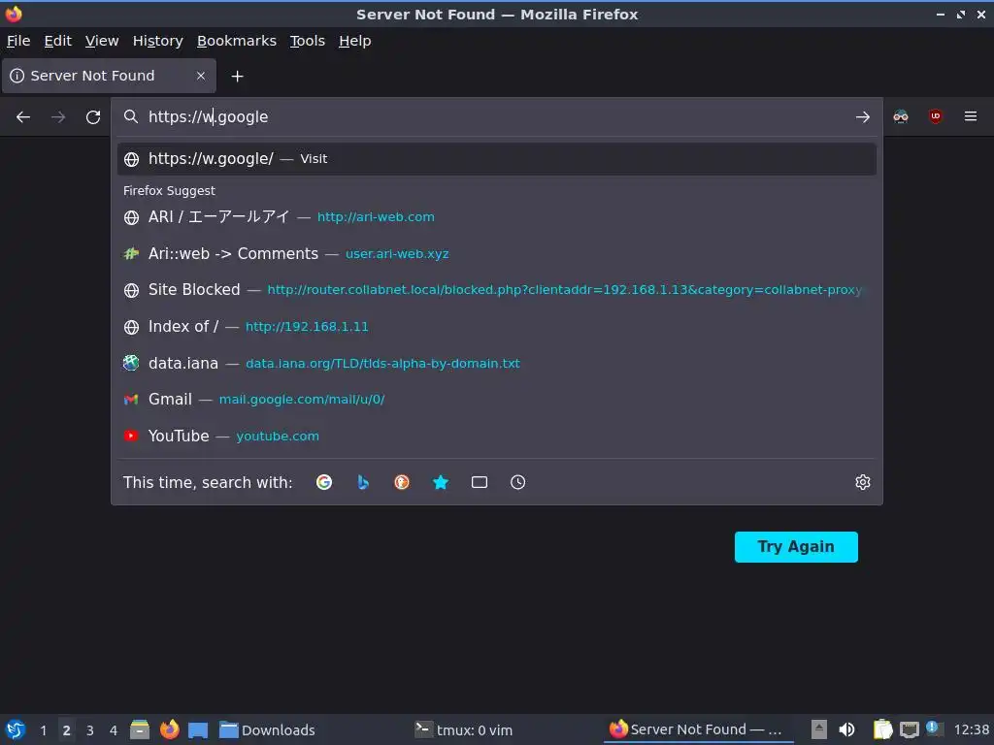Click the Try Again button
Viewport: 994px width, 745px height.
pyautogui.click(x=796, y=547)
